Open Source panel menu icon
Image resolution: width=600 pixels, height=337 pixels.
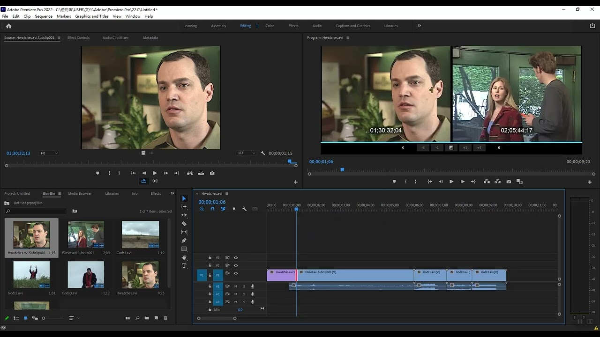59,37
